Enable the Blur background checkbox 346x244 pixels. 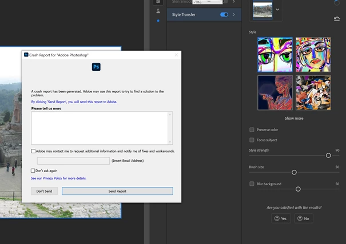[252, 184]
